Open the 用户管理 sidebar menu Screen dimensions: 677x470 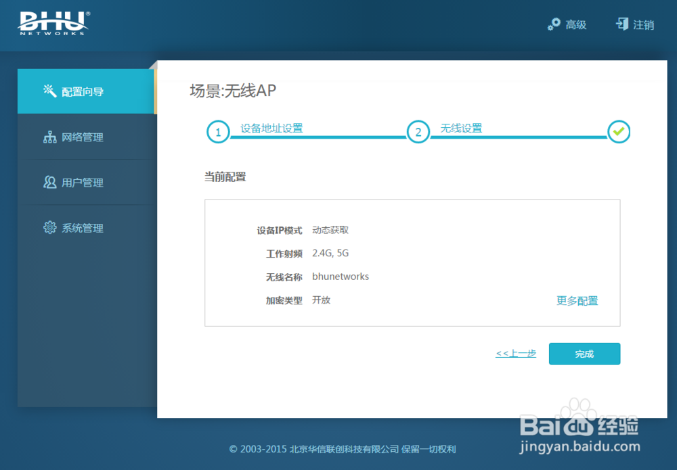click(86, 183)
